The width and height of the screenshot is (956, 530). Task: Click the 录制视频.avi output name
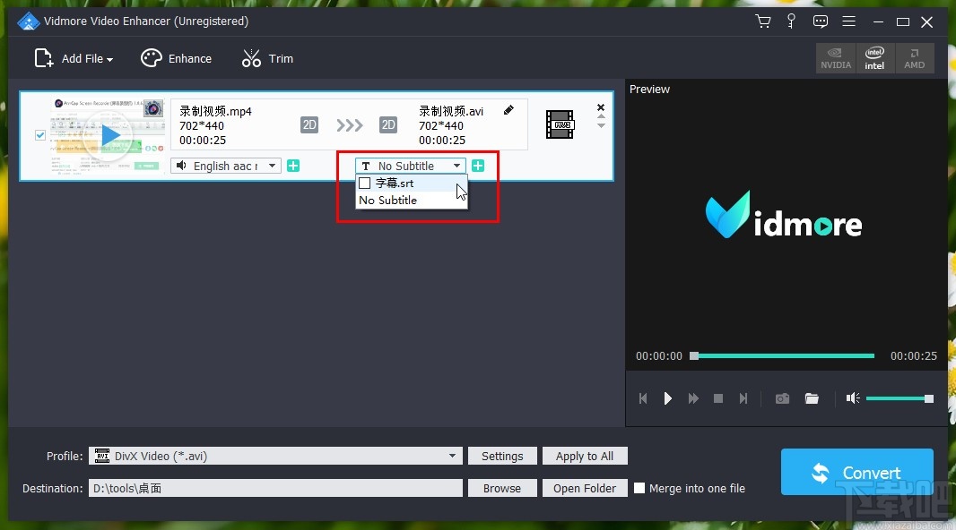(x=450, y=111)
